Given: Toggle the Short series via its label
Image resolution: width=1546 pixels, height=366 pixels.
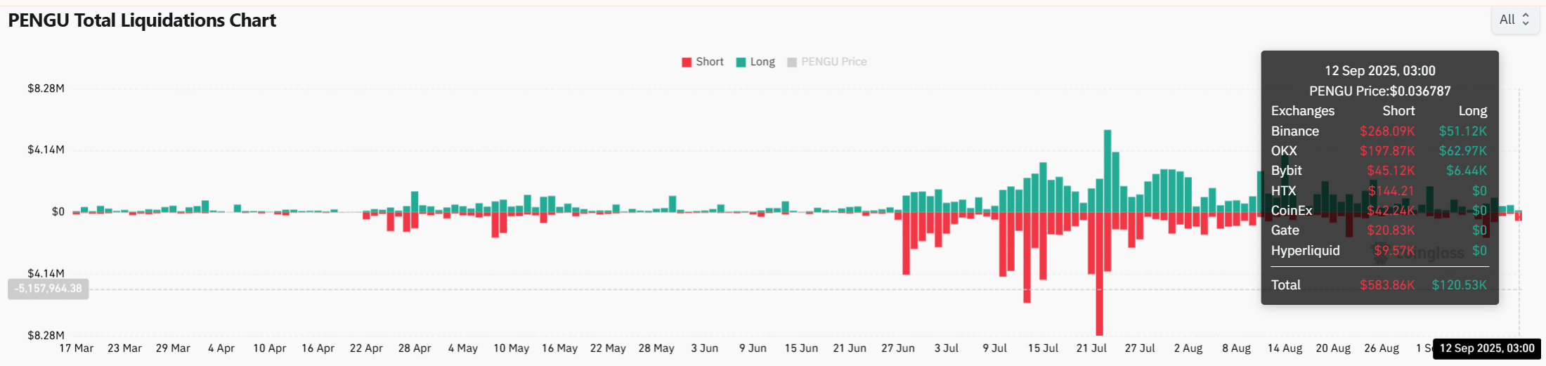Looking at the screenshot, I should click(x=709, y=62).
